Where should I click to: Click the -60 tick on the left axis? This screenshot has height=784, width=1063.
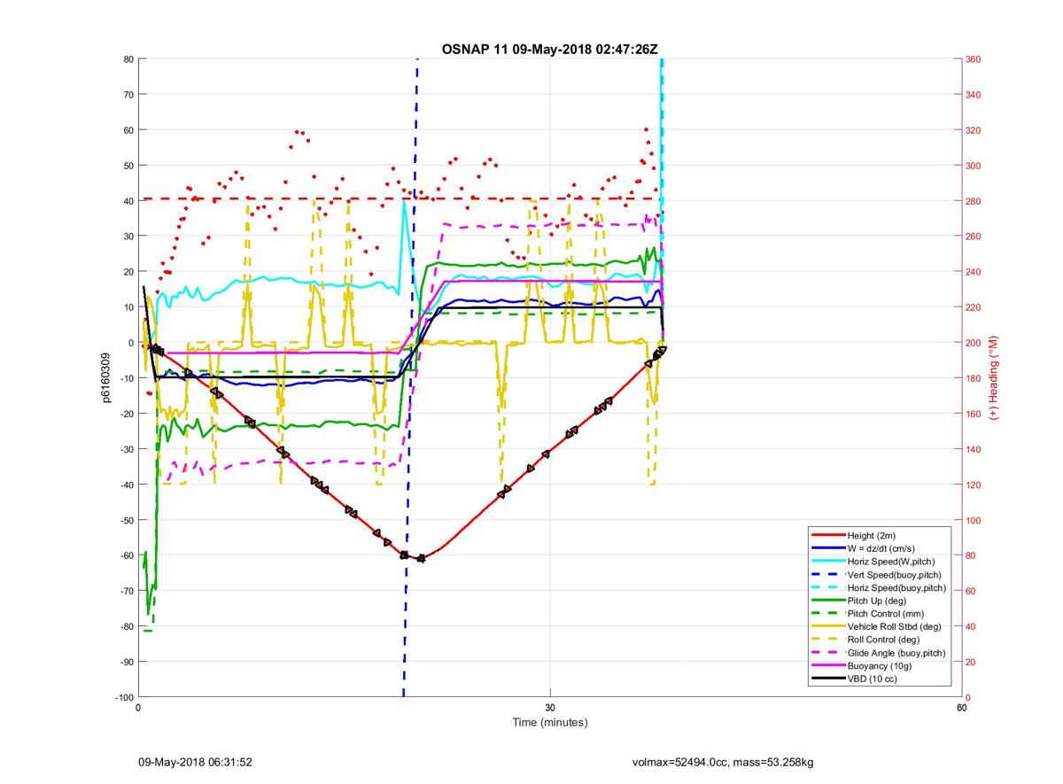(126, 555)
